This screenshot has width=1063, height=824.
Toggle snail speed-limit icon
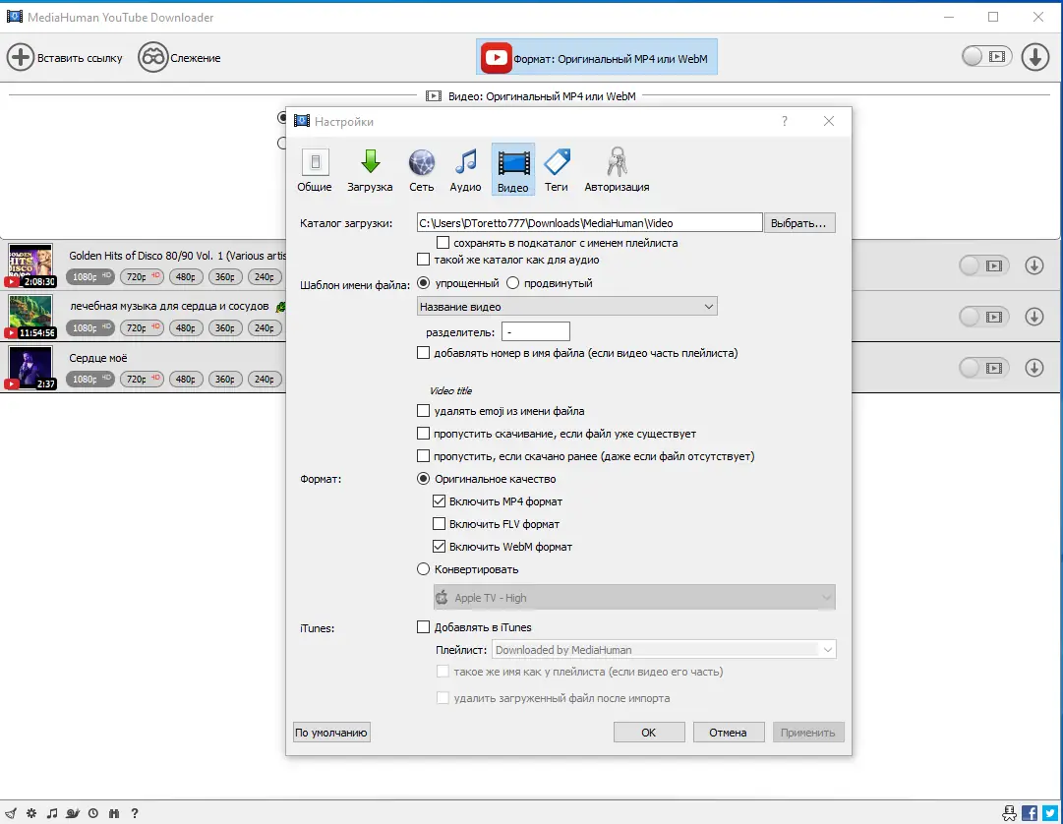pyautogui.click(x=73, y=813)
